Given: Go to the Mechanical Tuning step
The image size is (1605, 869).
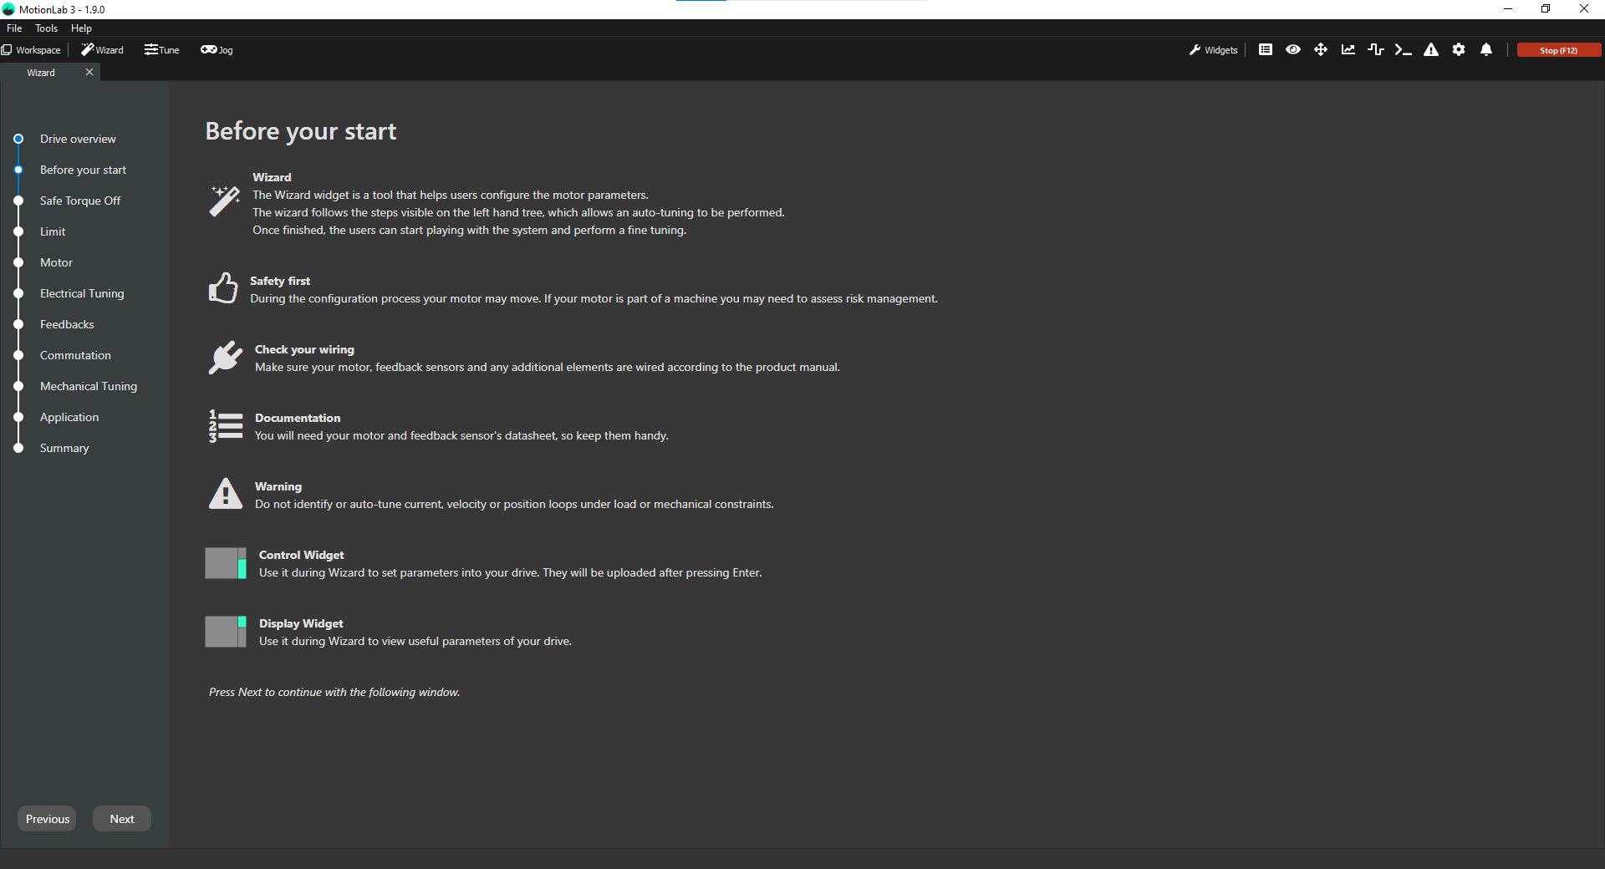Looking at the screenshot, I should click(89, 386).
